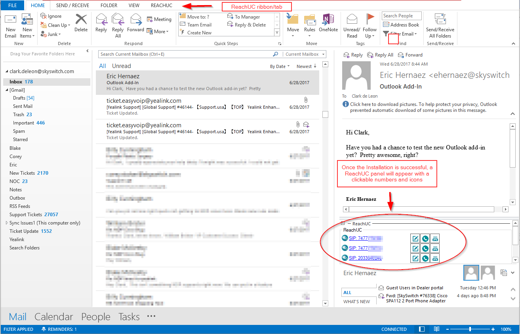
Task: Show only Unread messages
Action: pos(121,66)
